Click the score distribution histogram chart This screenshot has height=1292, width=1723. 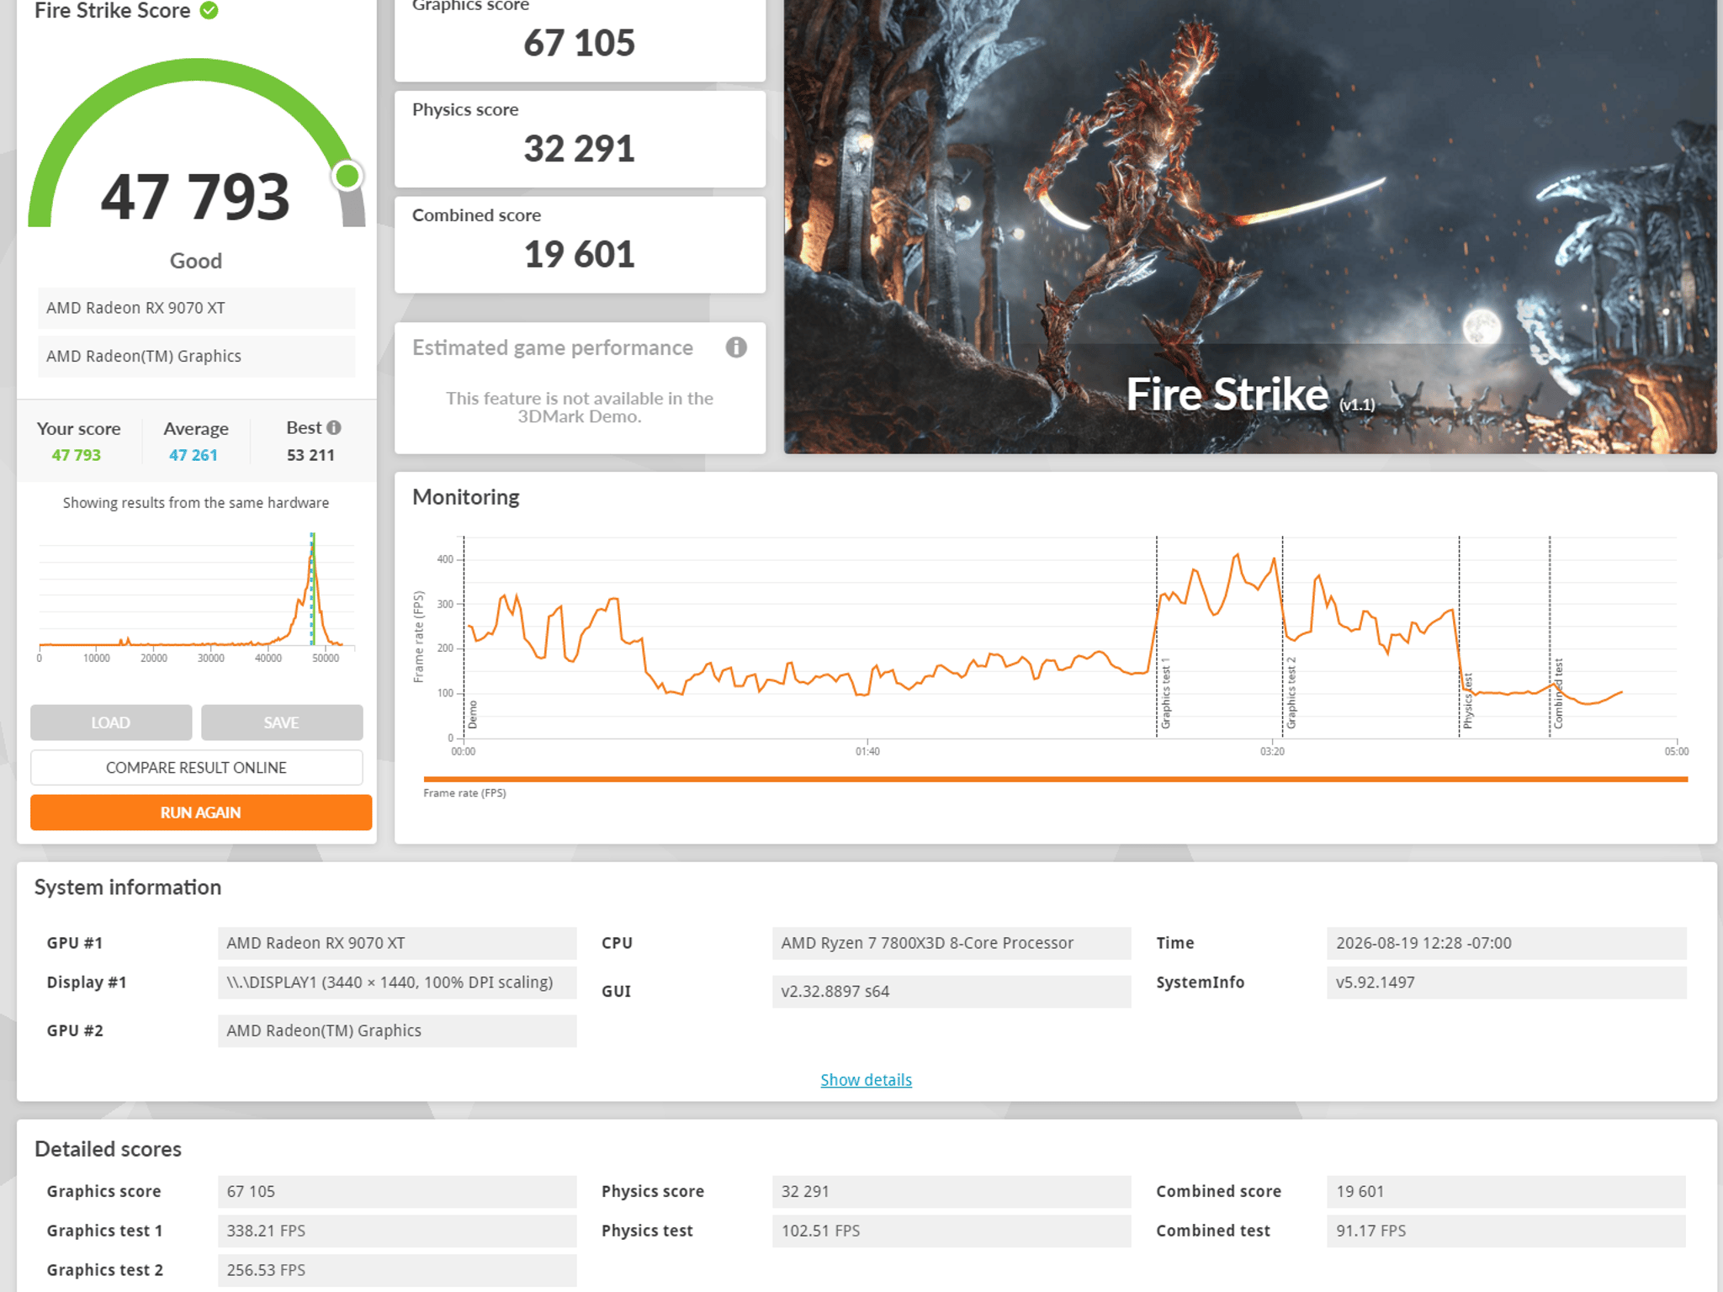coord(196,597)
